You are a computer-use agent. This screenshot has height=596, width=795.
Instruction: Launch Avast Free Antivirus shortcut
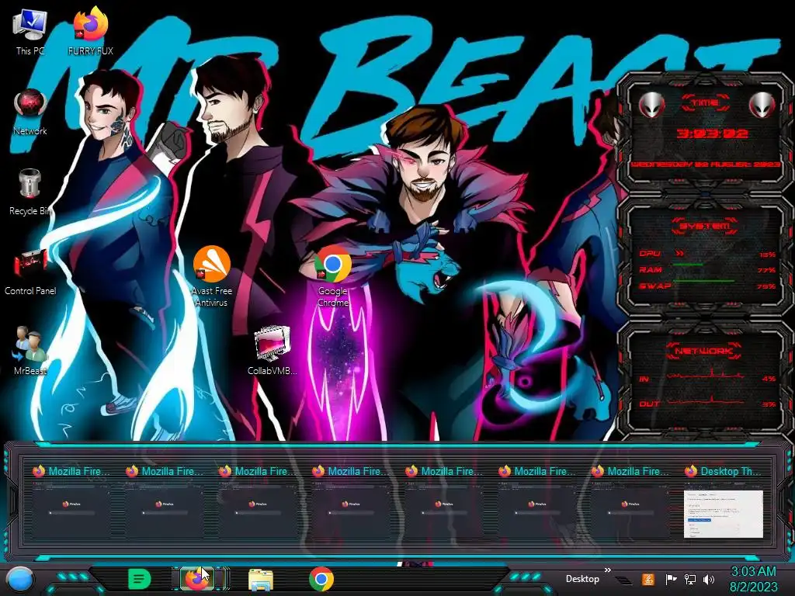[211, 276]
